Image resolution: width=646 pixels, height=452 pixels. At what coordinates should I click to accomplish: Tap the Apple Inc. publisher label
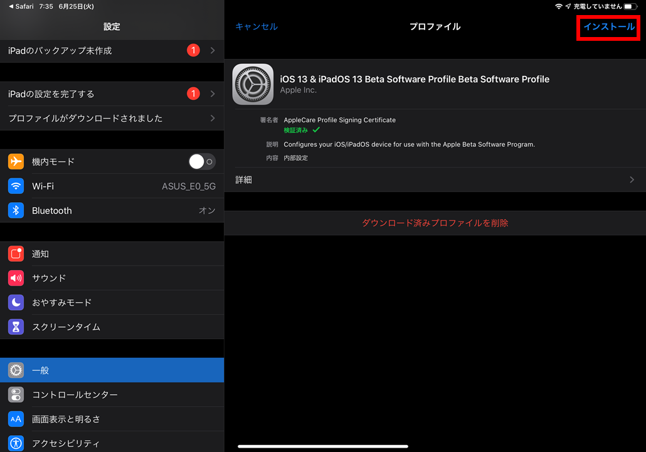[299, 90]
